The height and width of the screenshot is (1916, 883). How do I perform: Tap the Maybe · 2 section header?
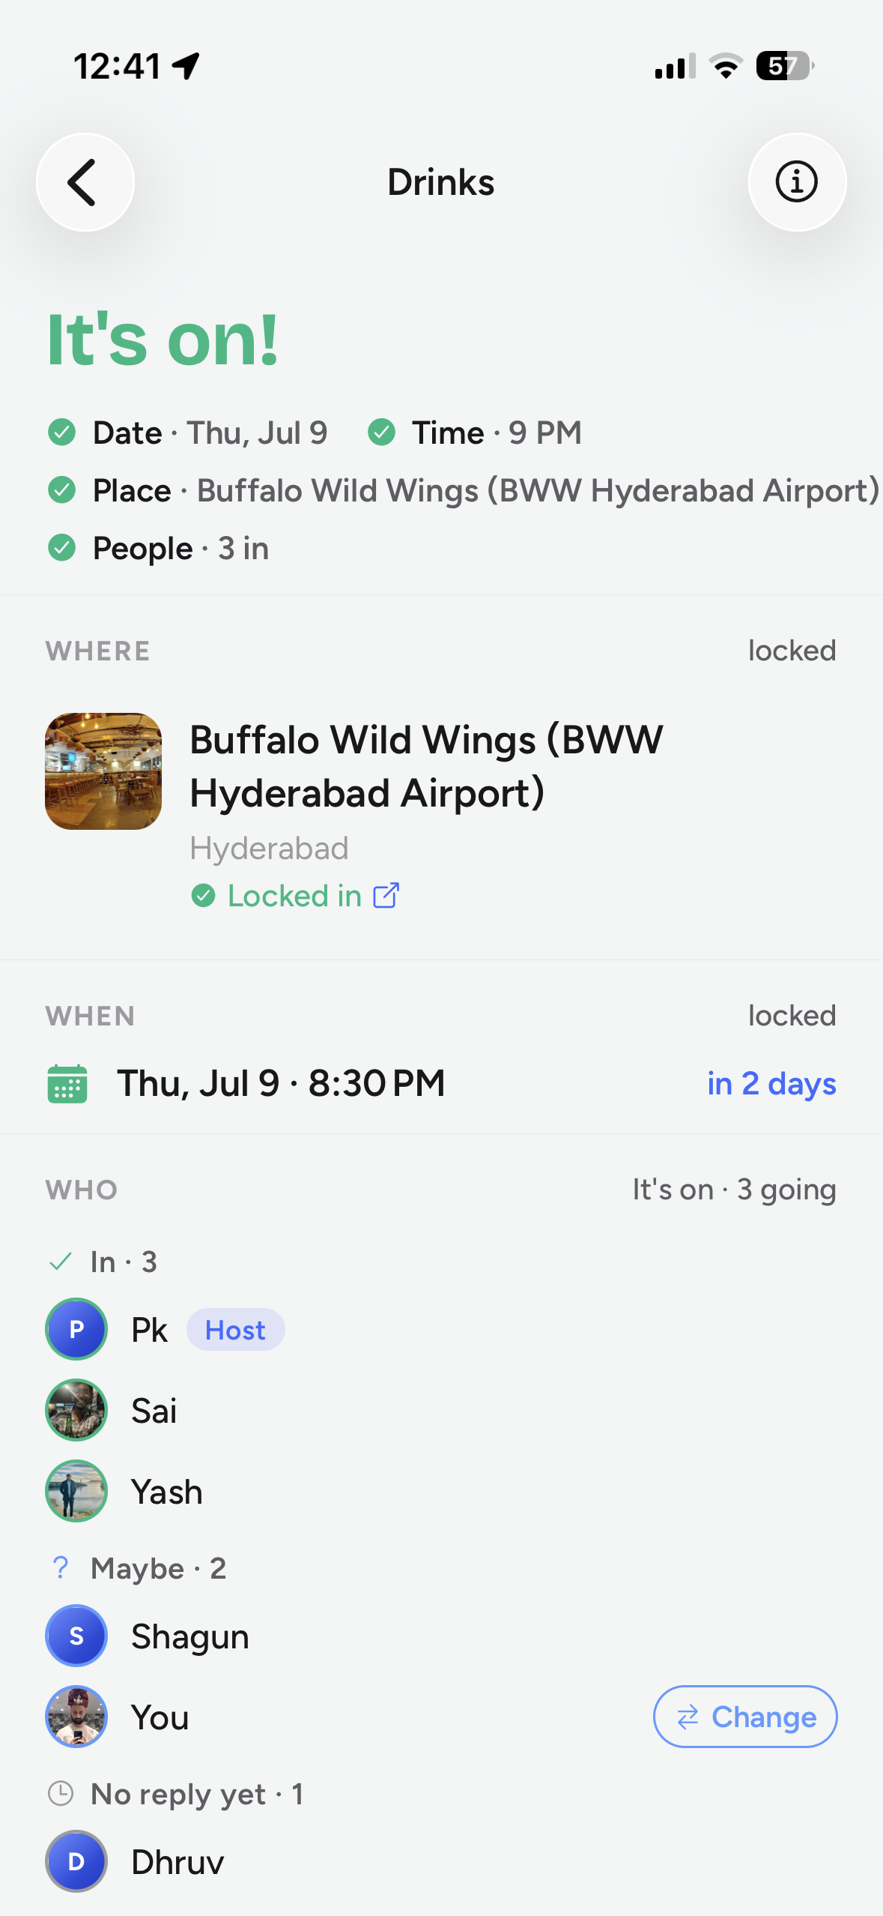click(x=138, y=1568)
